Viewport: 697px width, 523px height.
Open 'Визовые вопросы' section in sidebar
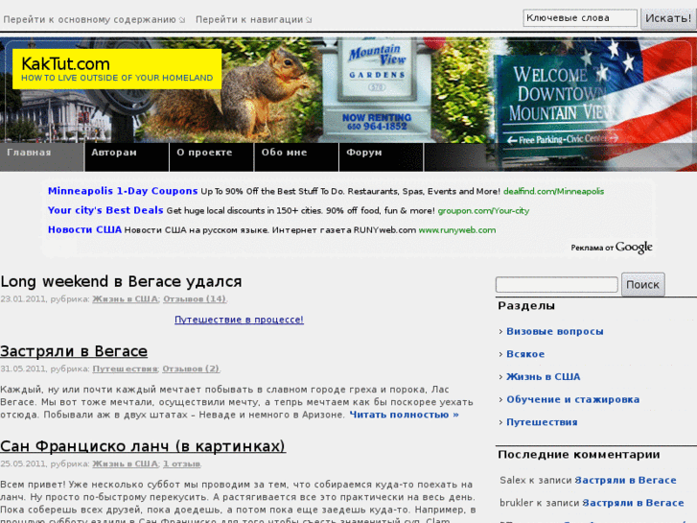pos(555,332)
